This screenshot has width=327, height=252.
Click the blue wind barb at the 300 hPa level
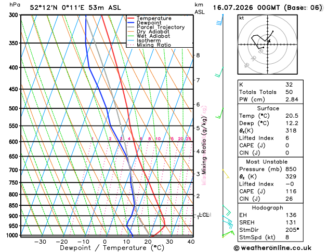tap(220, 20)
